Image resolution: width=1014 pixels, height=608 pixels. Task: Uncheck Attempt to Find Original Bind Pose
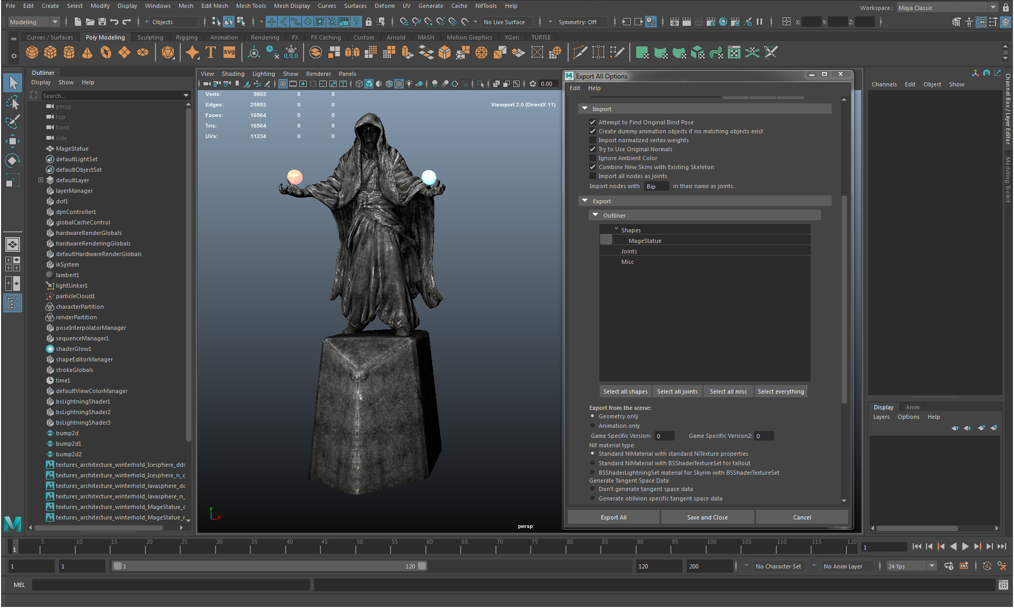pos(593,122)
